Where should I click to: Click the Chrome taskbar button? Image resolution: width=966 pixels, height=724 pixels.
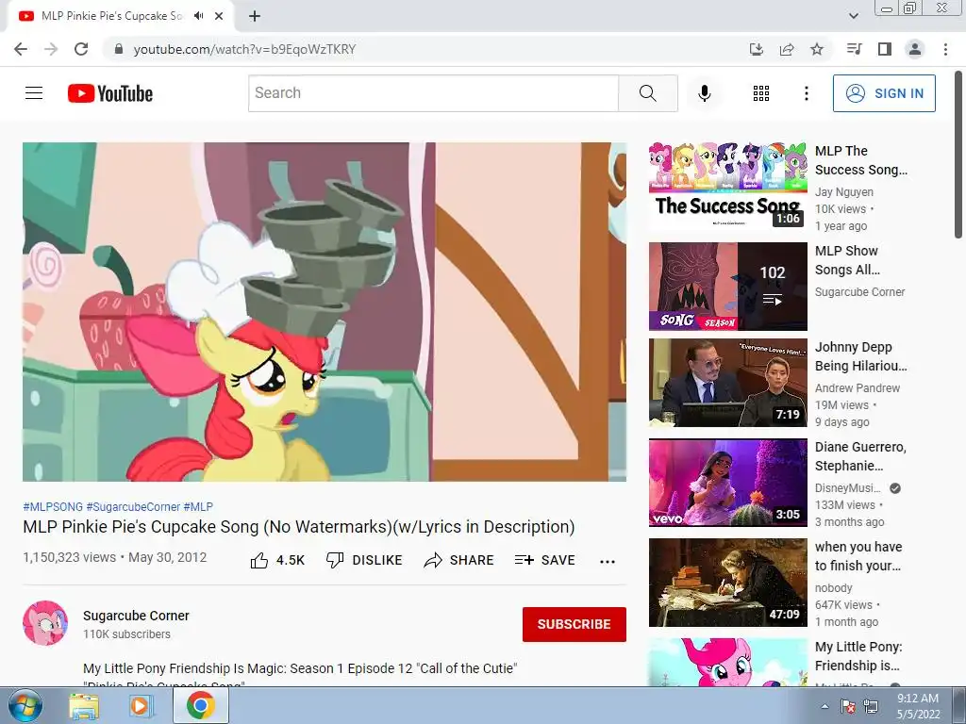(200, 706)
